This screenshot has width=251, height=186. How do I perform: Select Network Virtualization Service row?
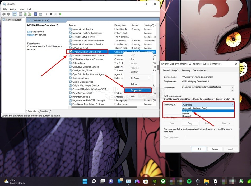click(x=112, y=44)
